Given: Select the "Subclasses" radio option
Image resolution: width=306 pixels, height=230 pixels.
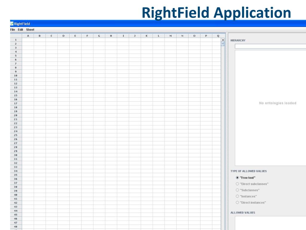Looking at the screenshot, I should 248,190.
